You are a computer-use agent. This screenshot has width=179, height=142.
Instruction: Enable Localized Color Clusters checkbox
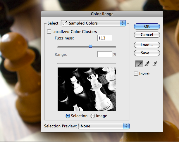(49, 32)
